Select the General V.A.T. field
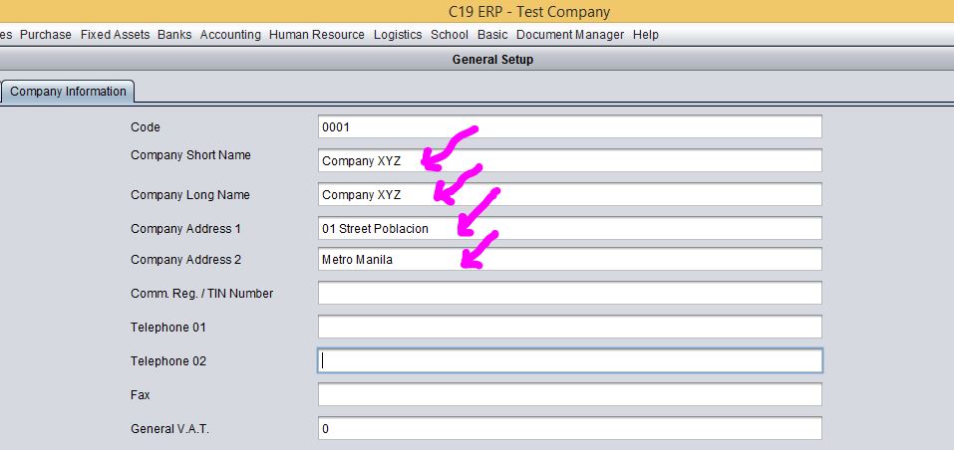This screenshot has height=450, width=954. [569, 428]
